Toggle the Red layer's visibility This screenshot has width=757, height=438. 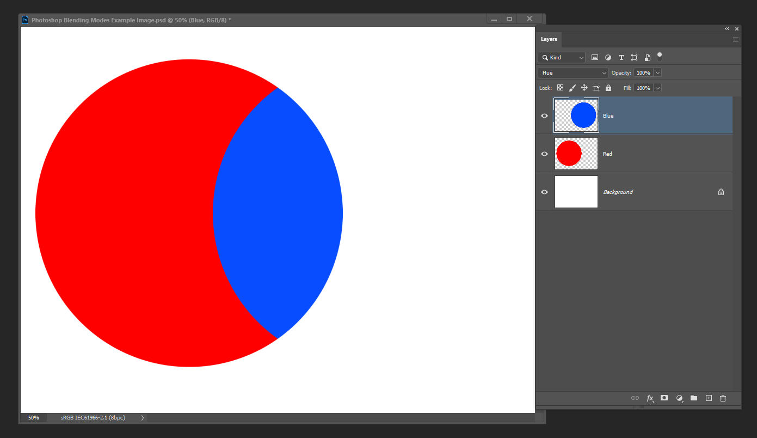544,154
